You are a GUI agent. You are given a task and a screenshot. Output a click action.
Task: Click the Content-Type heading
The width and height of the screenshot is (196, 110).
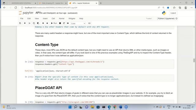coord(47,45)
